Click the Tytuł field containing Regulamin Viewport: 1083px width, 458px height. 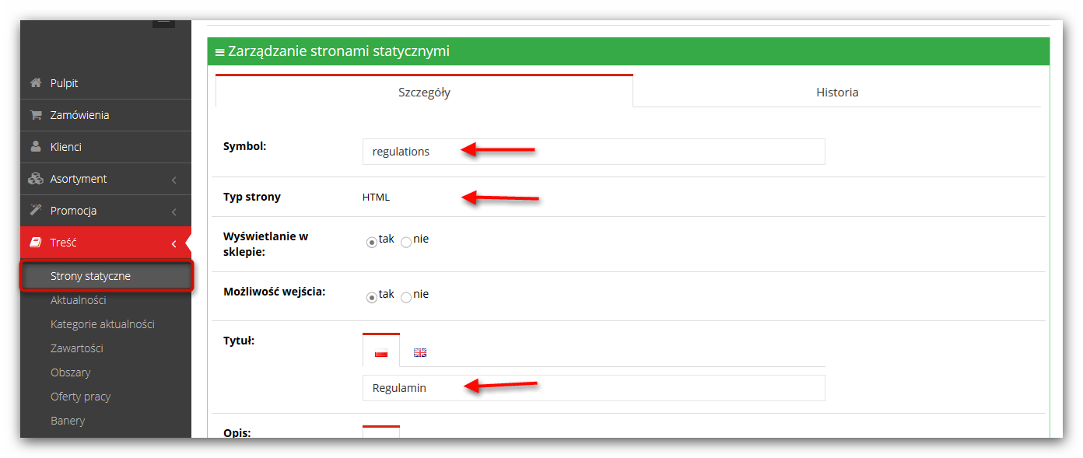pyautogui.click(x=594, y=388)
